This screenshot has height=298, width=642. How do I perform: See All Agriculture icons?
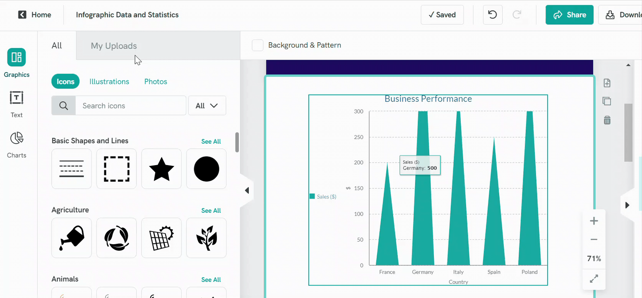[x=211, y=210]
